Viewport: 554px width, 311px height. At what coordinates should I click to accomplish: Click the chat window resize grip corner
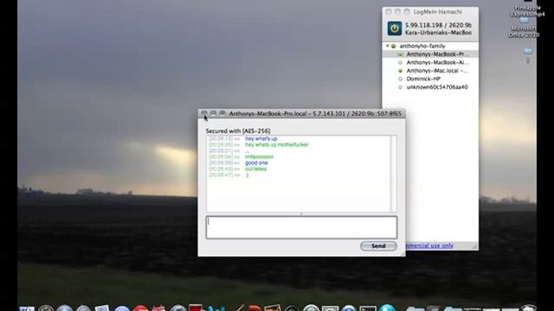pos(403,253)
